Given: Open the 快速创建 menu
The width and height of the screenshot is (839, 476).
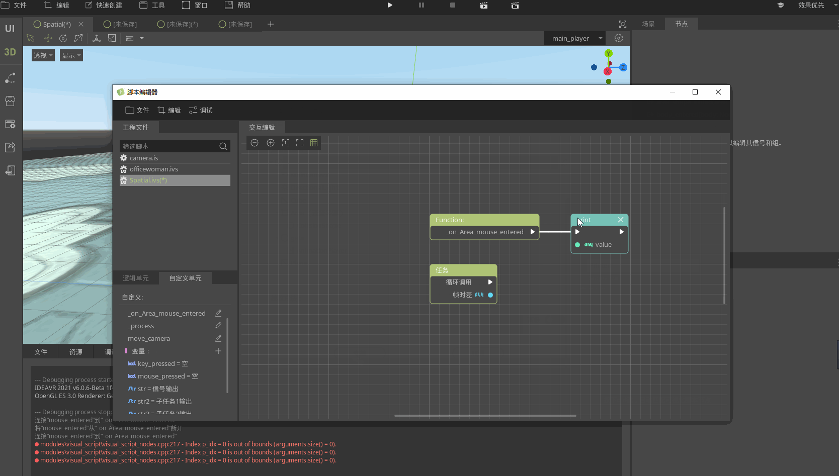Looking at the screenshot, I should [104, 5].
